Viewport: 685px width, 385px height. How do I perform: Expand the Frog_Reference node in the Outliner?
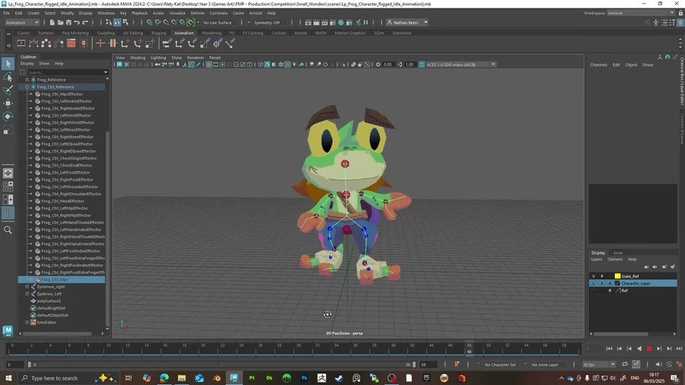coord(27,80)
